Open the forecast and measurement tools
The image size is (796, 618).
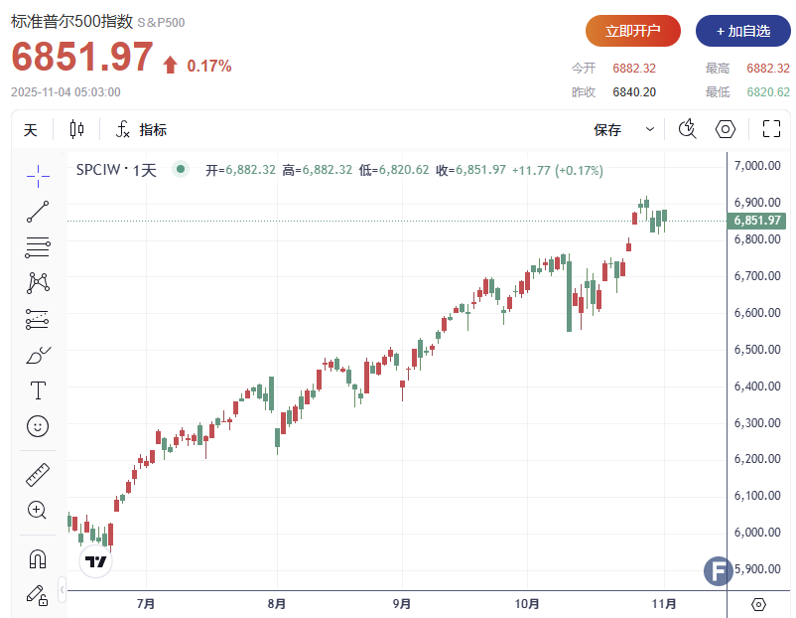[x=37, y=319]
